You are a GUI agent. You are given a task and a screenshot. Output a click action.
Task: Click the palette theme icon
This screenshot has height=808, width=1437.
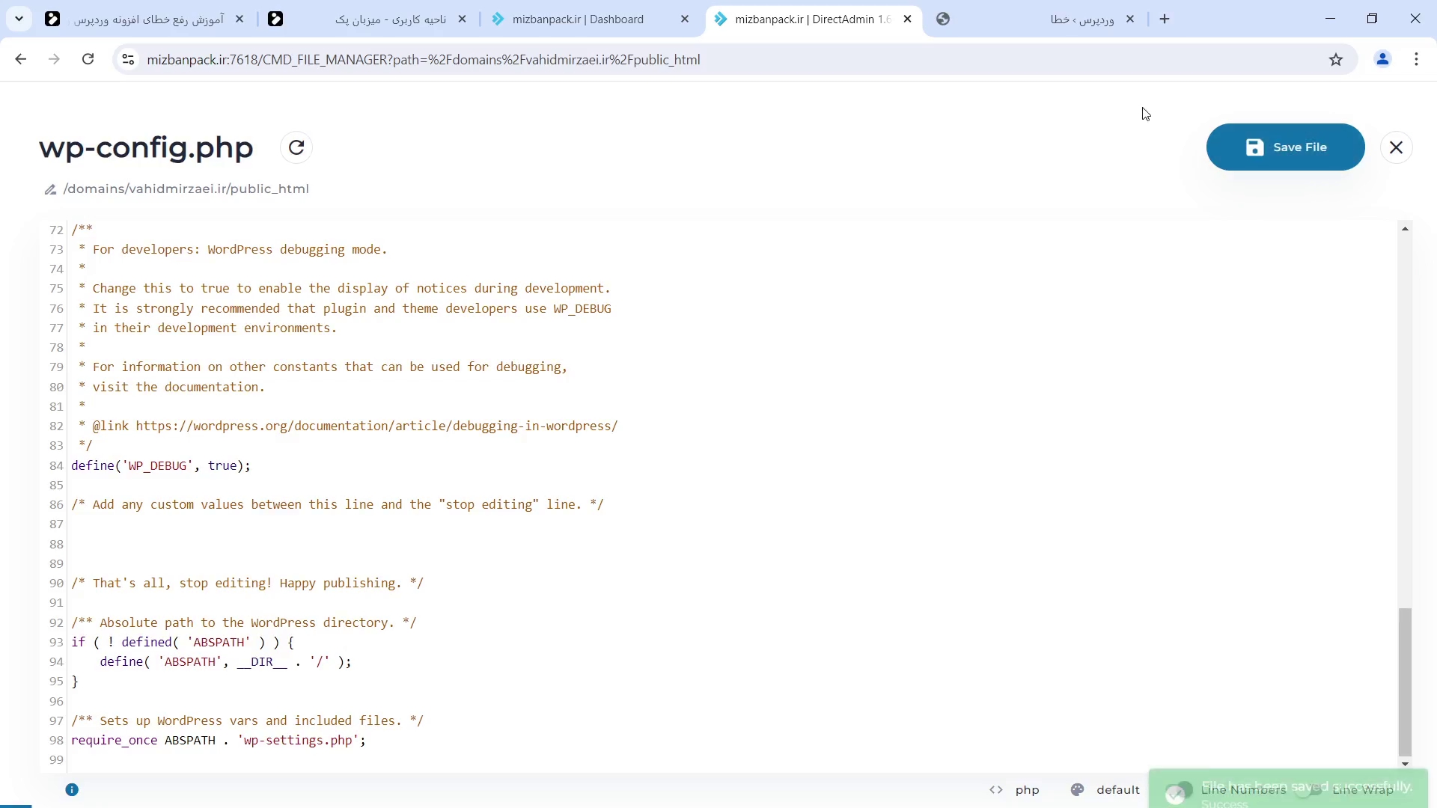tap(1078, 790)
